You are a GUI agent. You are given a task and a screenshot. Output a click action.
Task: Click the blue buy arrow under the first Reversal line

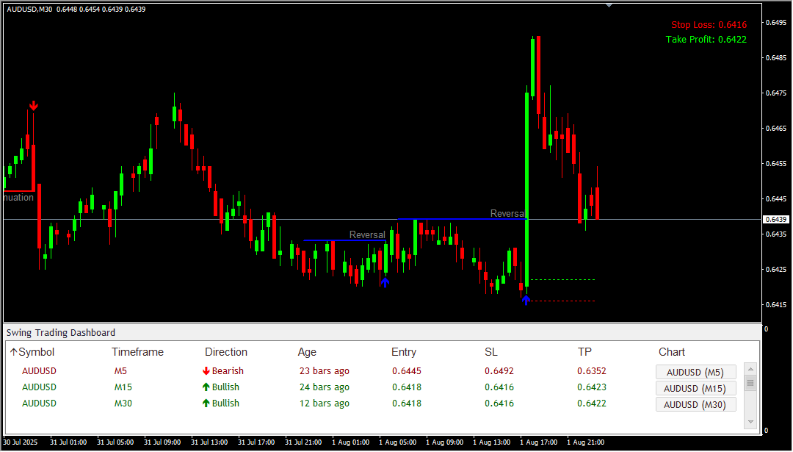(385, 282)
